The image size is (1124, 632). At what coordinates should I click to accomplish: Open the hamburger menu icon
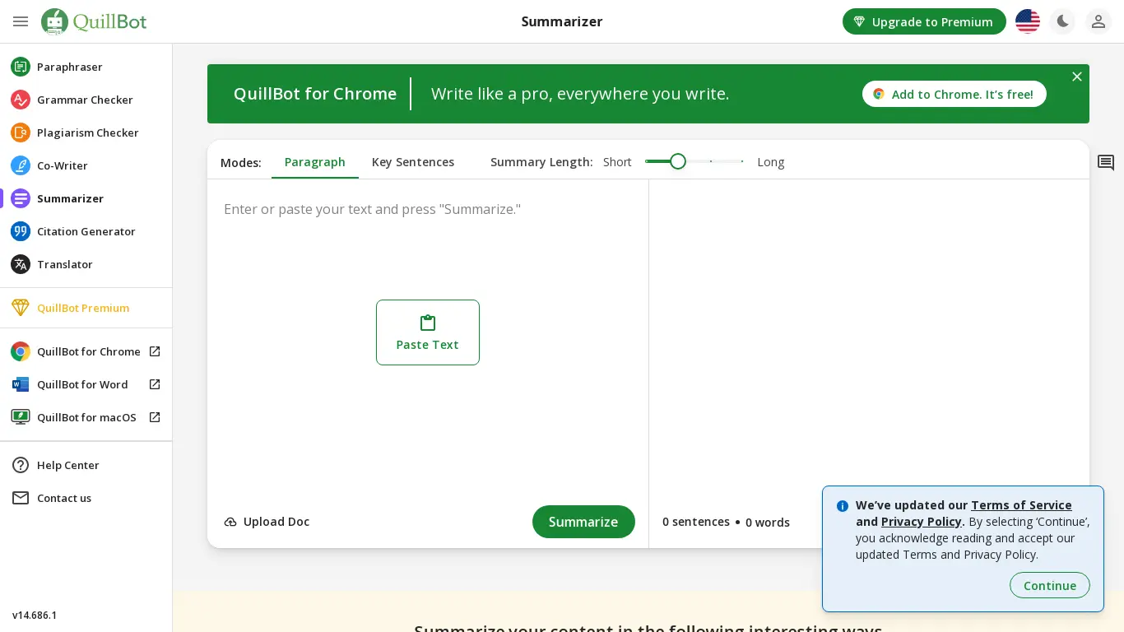[x=21, y=21]
